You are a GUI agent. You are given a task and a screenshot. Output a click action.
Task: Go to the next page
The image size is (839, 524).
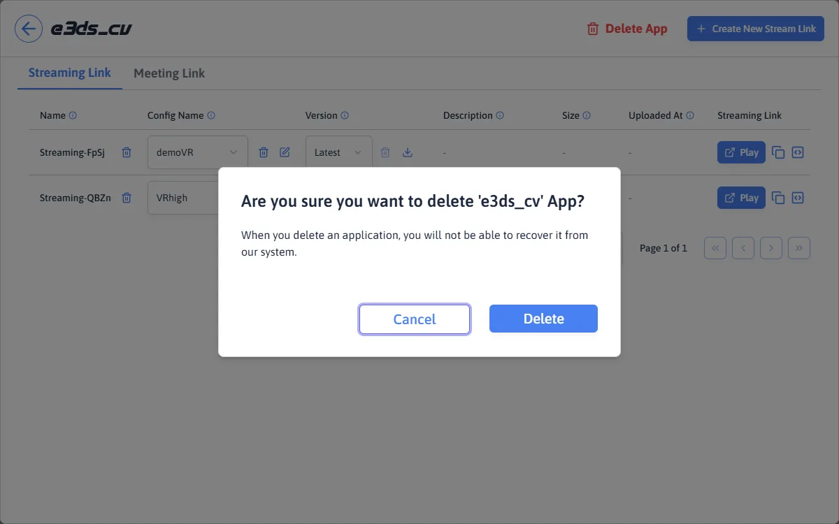point(771,248)
